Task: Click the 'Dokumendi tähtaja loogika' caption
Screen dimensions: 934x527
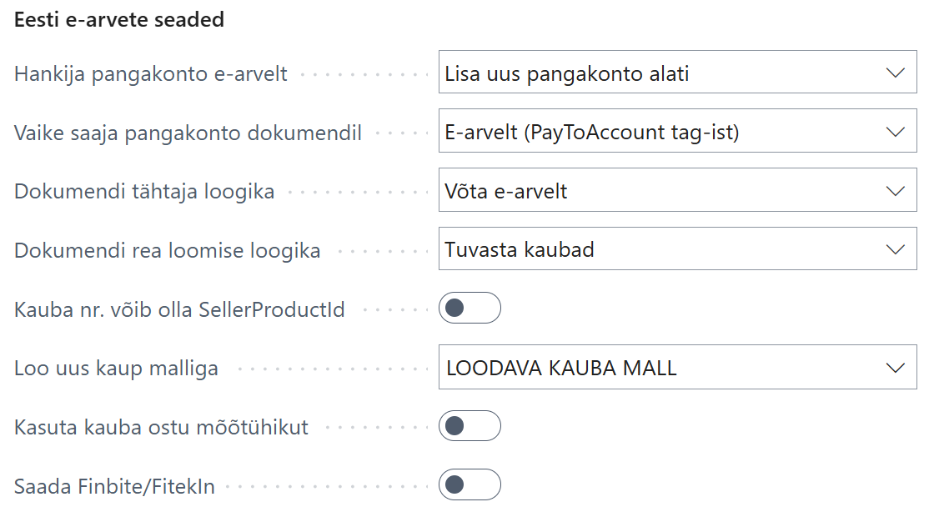Action: click(144, 192)
